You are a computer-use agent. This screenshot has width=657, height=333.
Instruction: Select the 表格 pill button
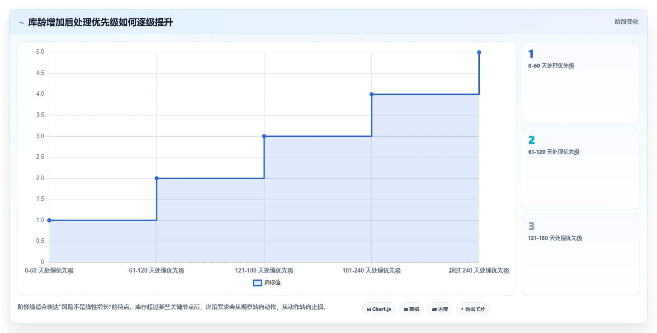[x=411, y=309]
